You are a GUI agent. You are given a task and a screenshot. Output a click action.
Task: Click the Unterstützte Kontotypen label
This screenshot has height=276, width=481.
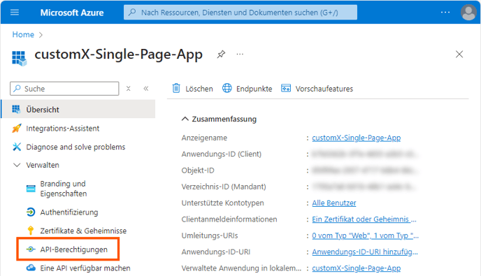tap(222, 203)
